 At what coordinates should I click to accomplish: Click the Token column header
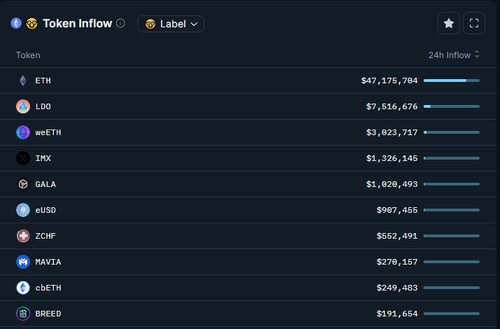point(28,55)
